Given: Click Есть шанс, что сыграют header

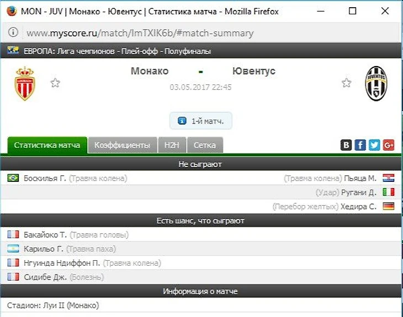Looking at the screenshot, I should 200,221.
